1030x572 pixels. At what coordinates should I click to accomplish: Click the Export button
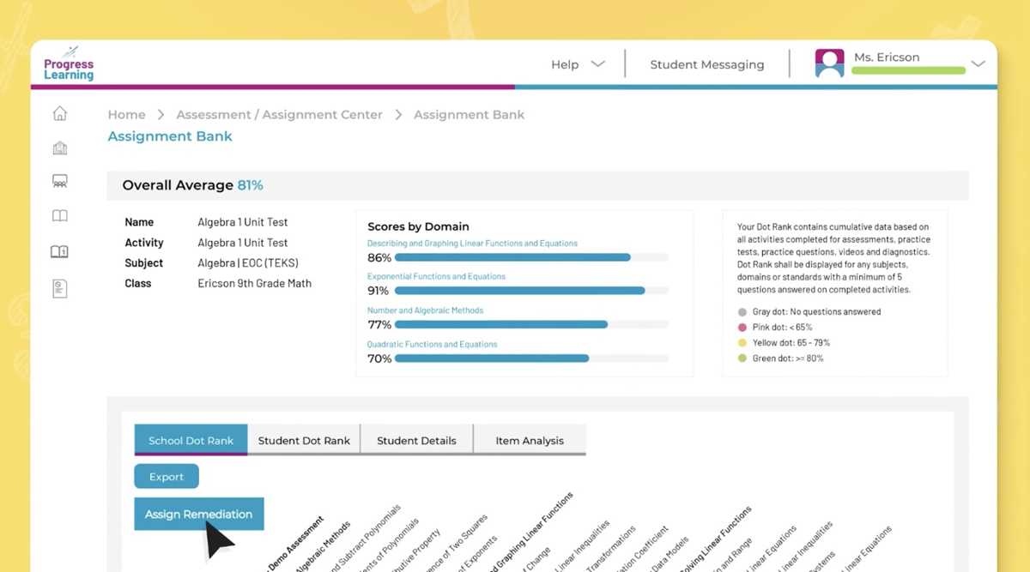click(x=167, y=477)
